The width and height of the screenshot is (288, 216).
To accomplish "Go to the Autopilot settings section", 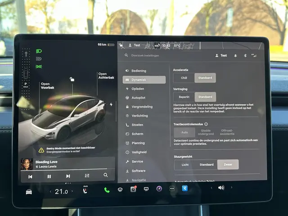I will coord(139,98).
